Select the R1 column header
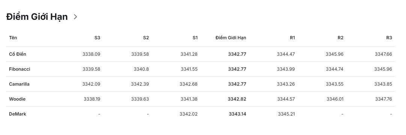Screen dimensions: 406x135 pyautogui.click(x=292, y=38)
